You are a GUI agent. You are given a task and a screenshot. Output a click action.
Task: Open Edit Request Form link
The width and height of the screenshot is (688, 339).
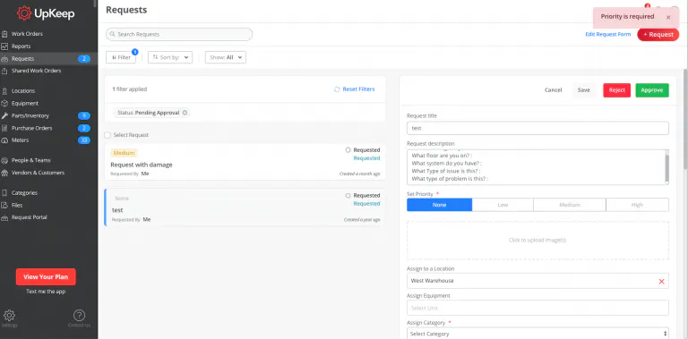click(608, 35)
